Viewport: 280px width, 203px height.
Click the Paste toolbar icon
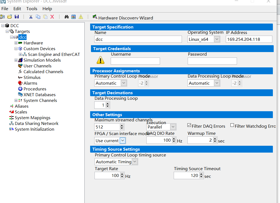tap(45, 17)
